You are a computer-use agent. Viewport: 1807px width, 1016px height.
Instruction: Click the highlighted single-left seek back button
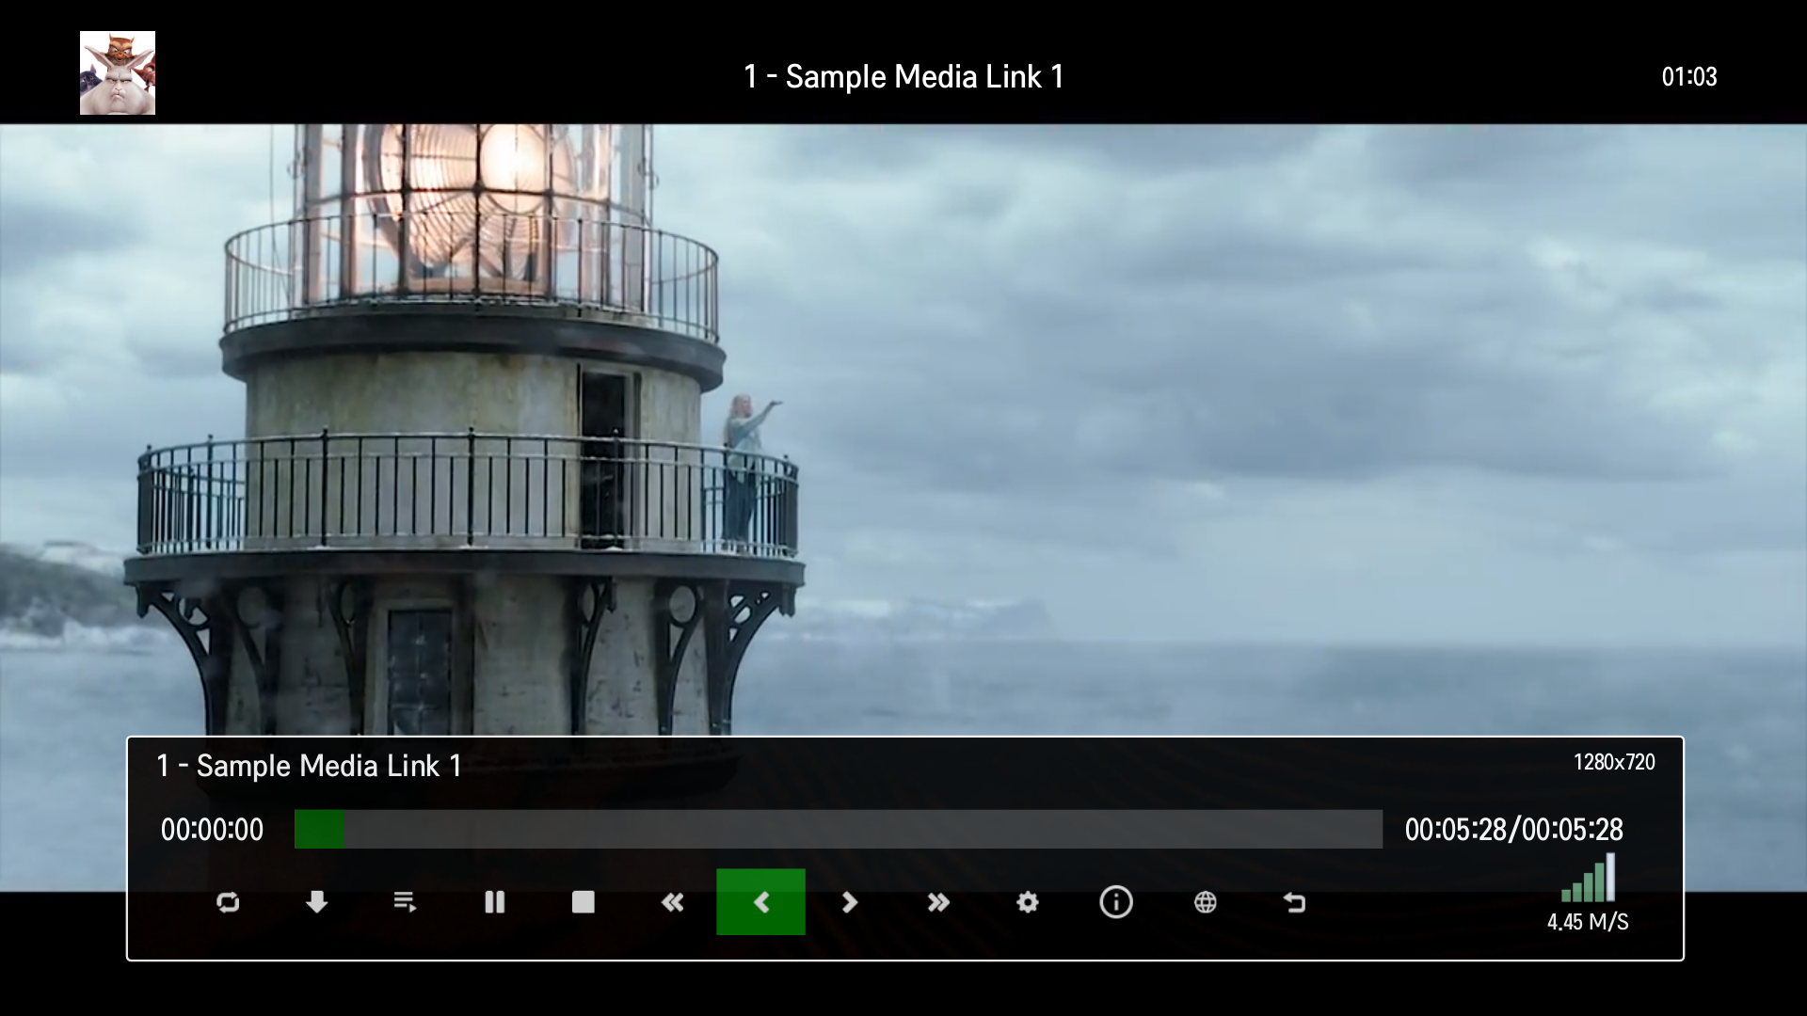tap(760, 903)
